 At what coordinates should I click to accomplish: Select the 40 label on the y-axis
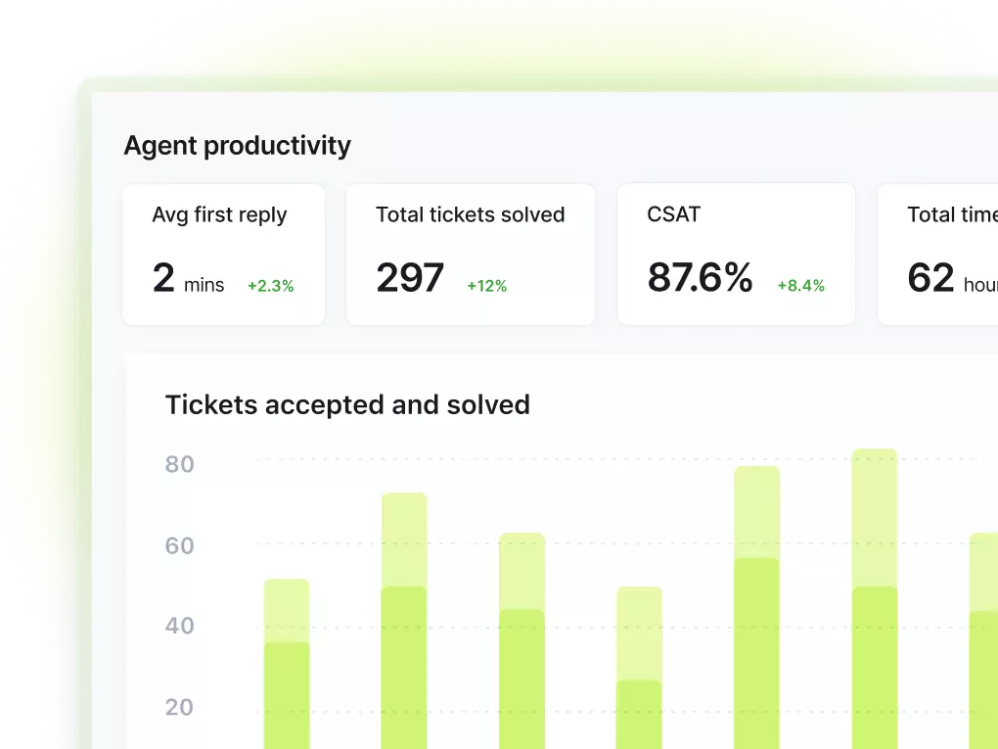coord(179,626)
